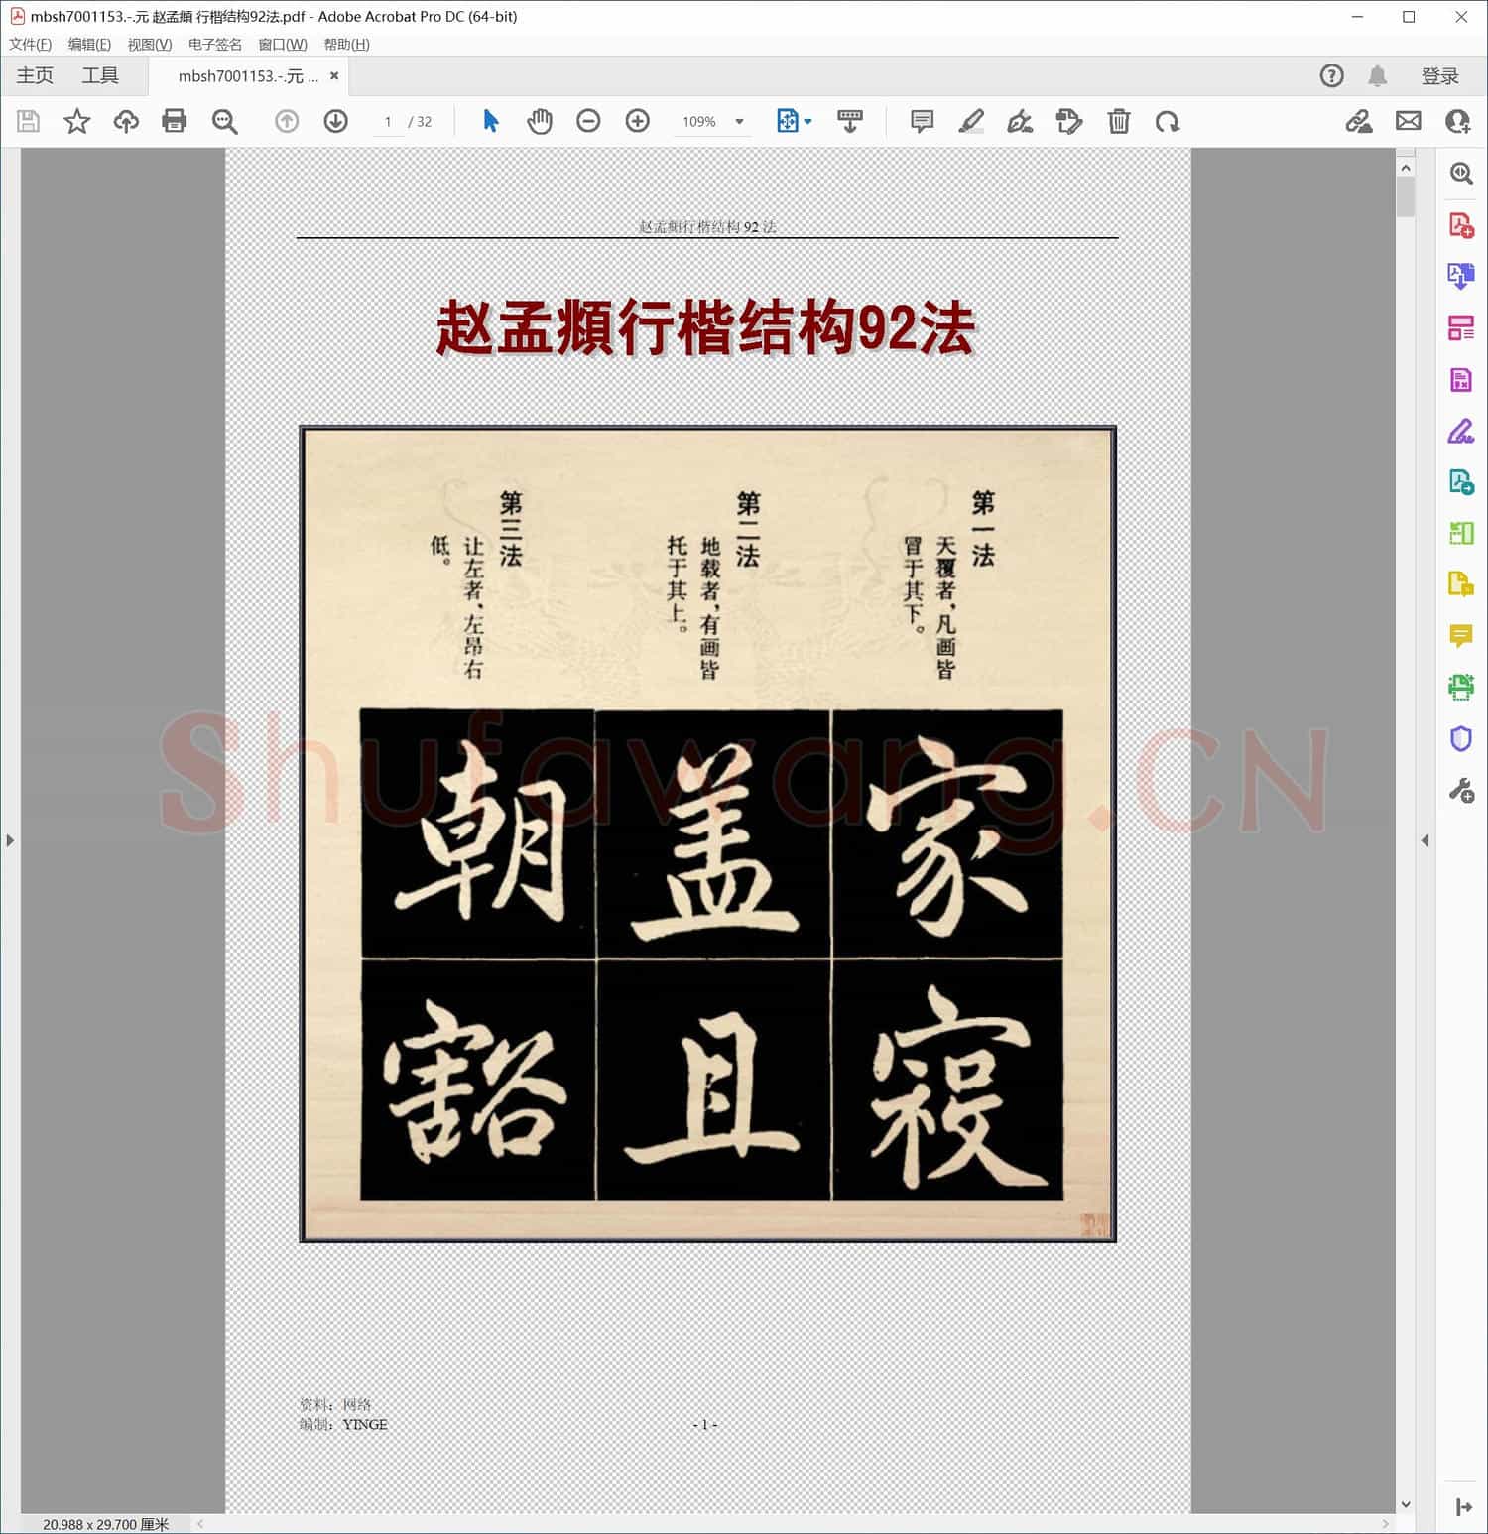
Task: Open the 文件 menu
Action: click(x=30, y=45)
